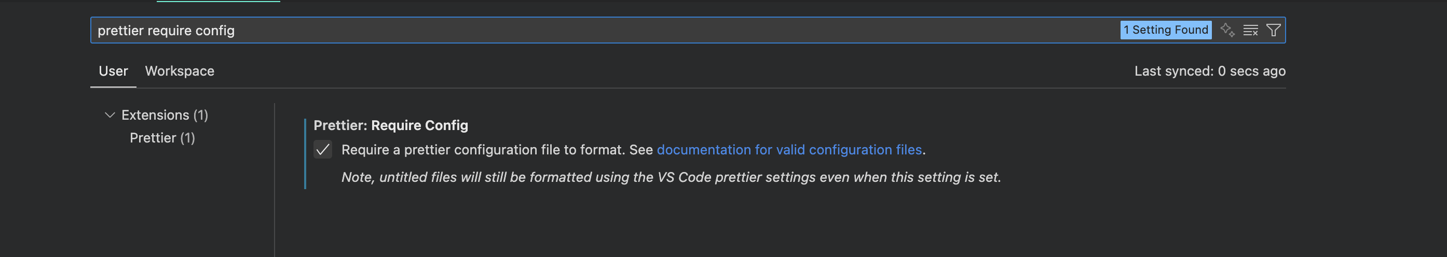The image size is (1447, 257).
Task: Open the settings filter funnel icon
Action: click(1274, 30)
